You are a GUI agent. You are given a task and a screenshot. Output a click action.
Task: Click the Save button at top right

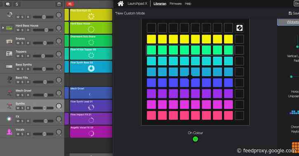tap(294, 13)
